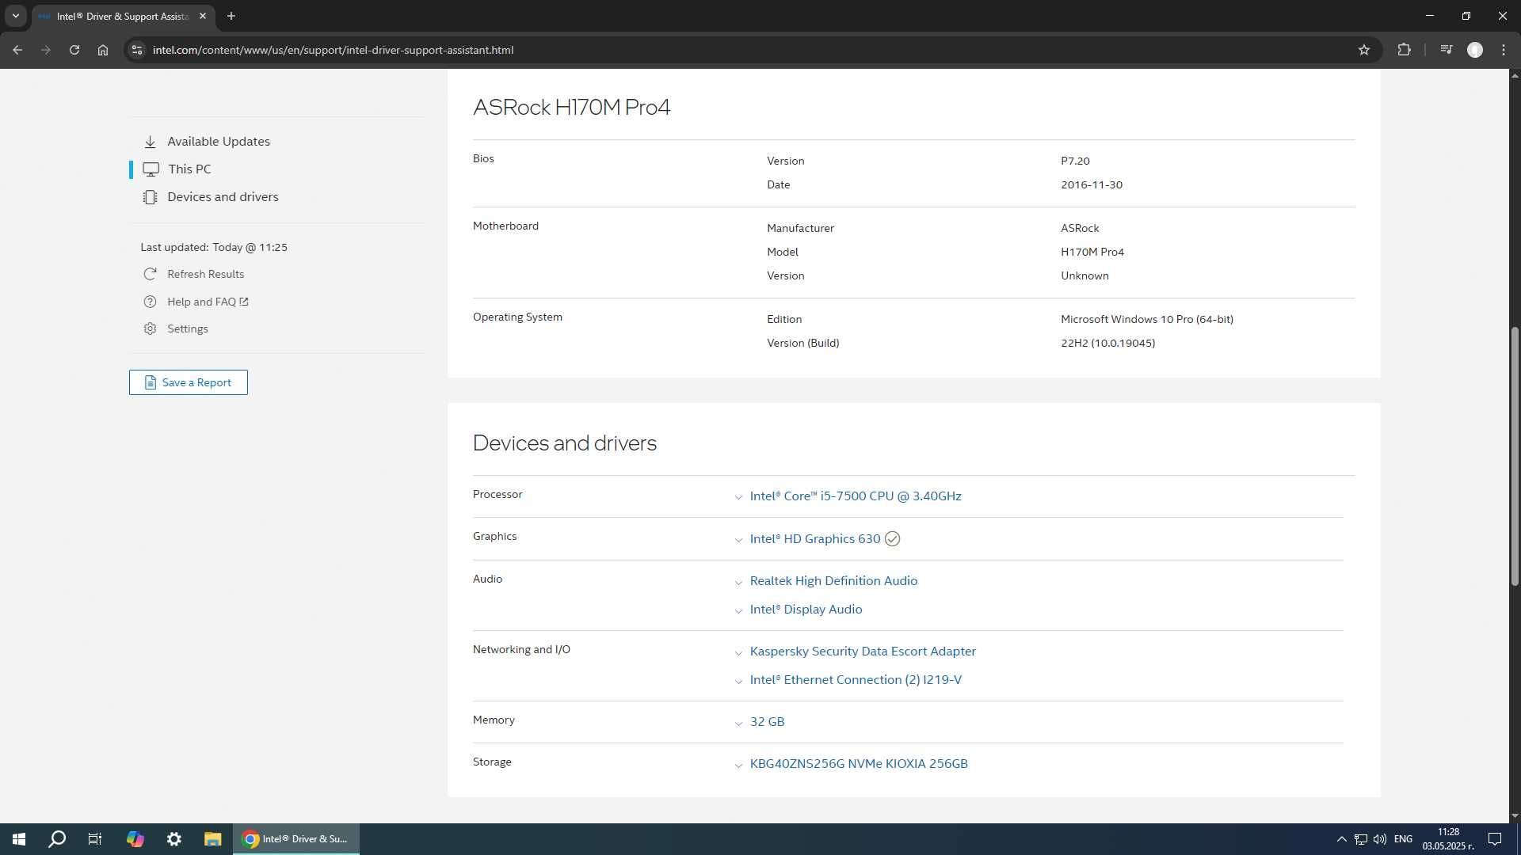Open Task View on the taskbar
The image size is (1521, 855).
tap(95, 839)
